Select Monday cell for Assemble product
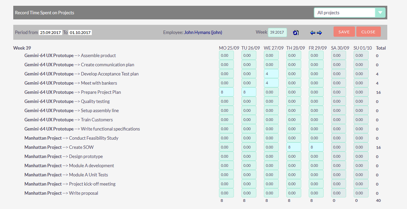Viewport: 407px width, 209px height. point(226,55)
